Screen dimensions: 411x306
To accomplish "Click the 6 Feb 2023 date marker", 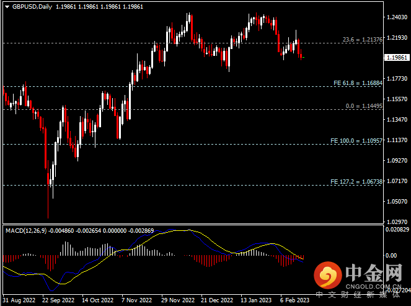I will point(296,299).
